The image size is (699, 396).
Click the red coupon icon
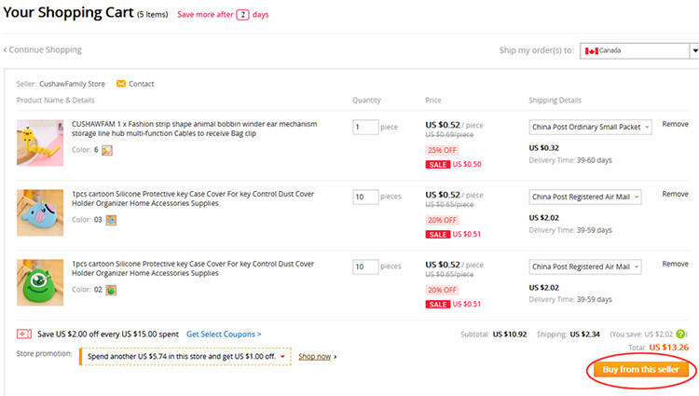tap(24, 334)
